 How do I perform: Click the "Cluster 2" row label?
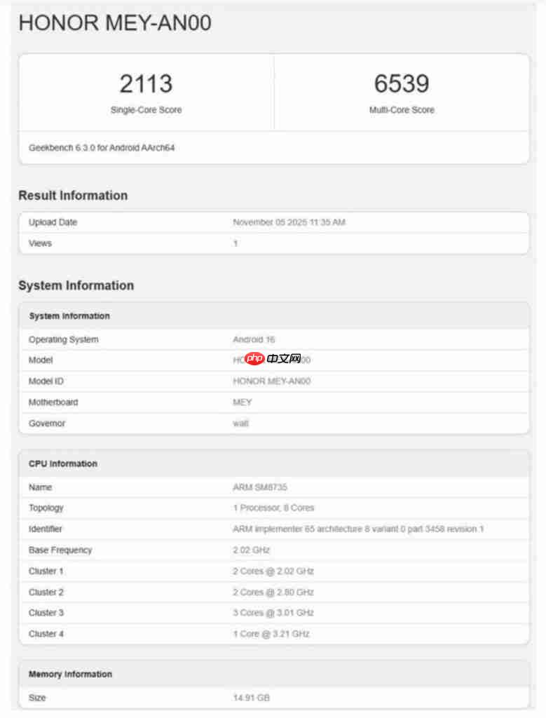click(x=46, y=592)
